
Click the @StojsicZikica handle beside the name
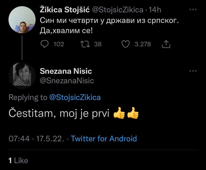[x=118, y=10]
